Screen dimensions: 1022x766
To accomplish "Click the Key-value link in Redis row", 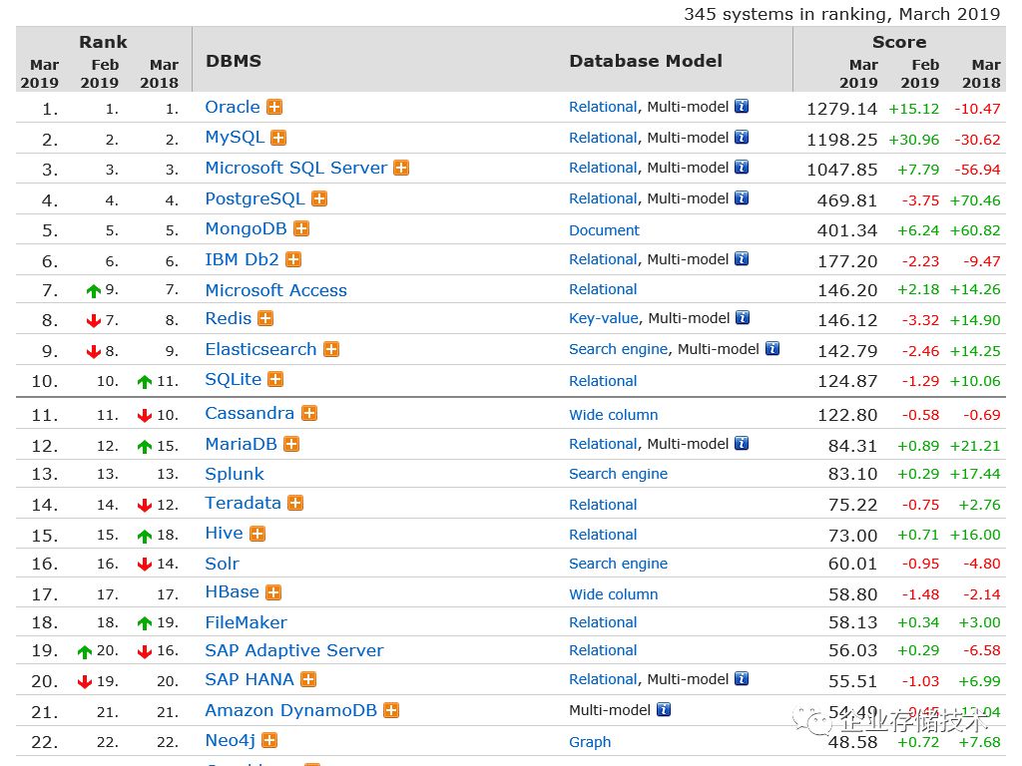I will click(604, 318).
